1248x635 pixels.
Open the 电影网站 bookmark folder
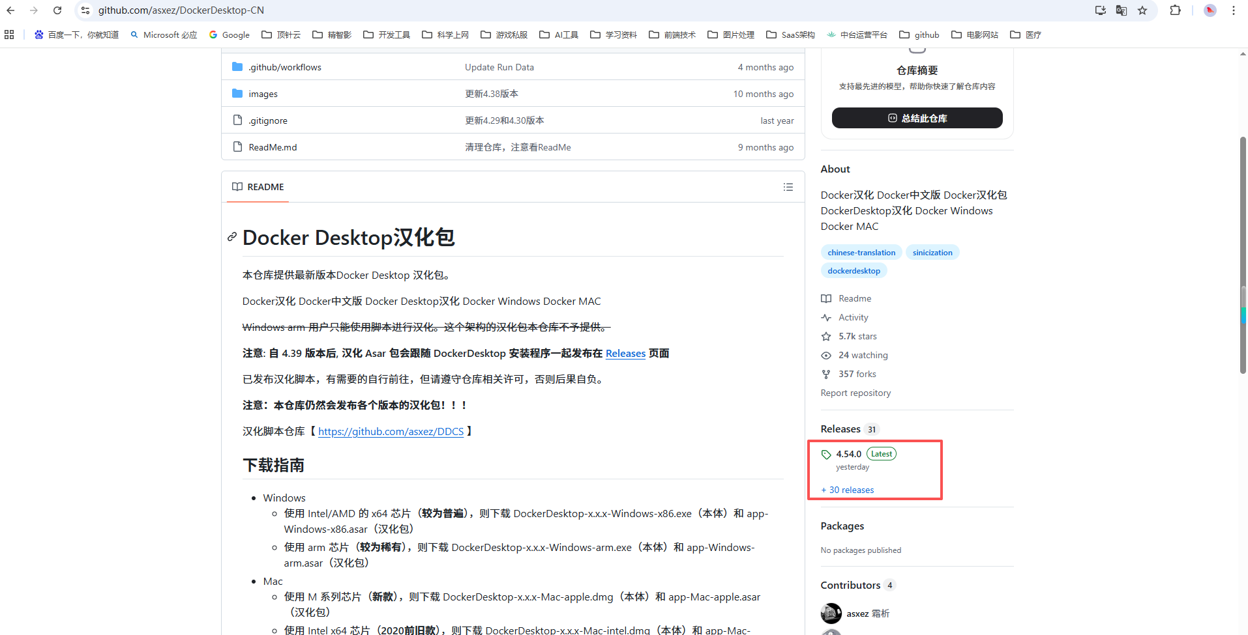[975, 35]
